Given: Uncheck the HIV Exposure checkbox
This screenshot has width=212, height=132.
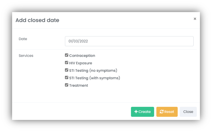Looking at the screenshot, I should (66, 62).
